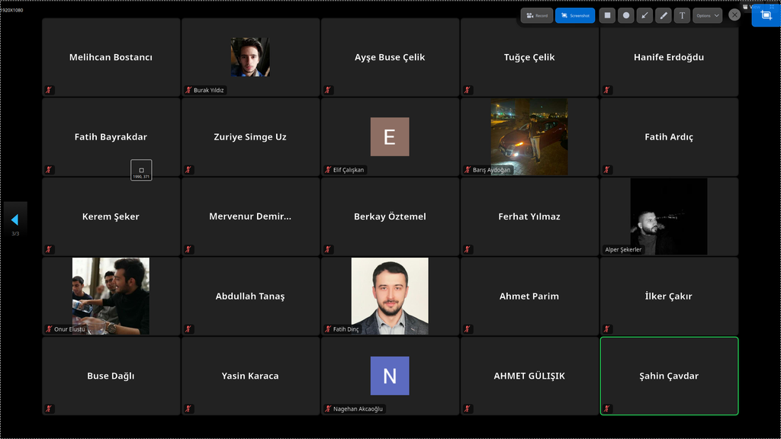Click Nagehan Akcaoğlu's avatar letter N

point(390,376)
